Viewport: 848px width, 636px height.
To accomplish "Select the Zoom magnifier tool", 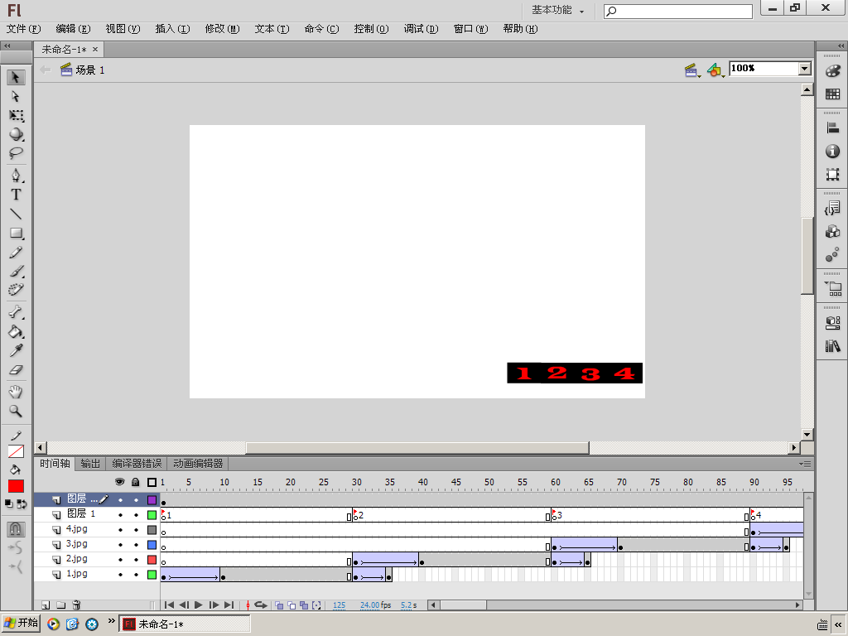I will point(16,411).
